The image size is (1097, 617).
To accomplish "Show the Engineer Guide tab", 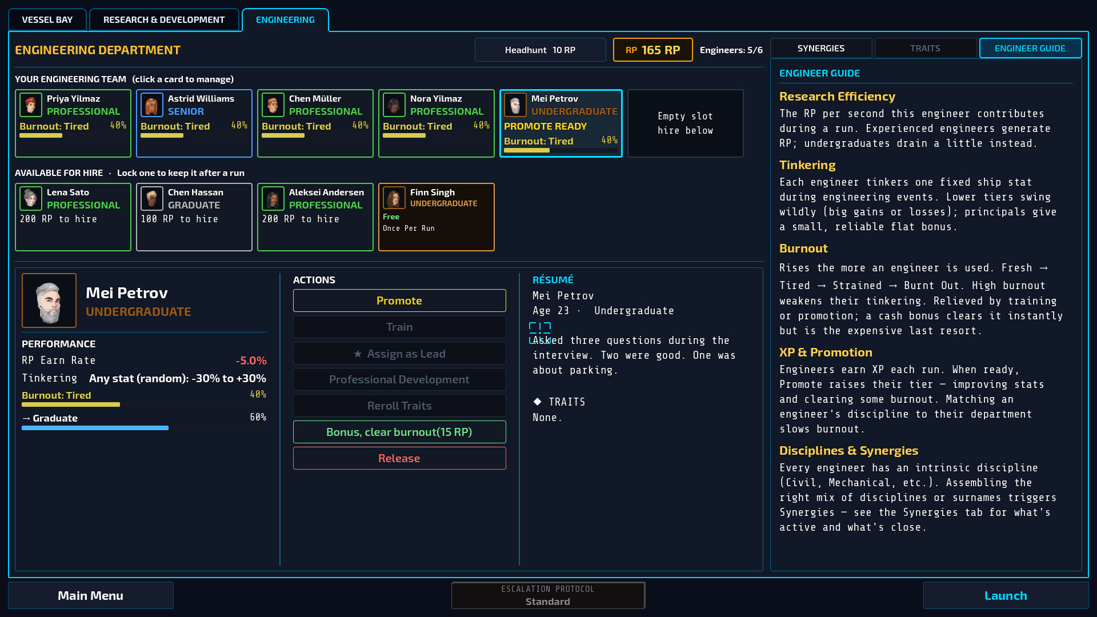I will [x=1030, y=48].
